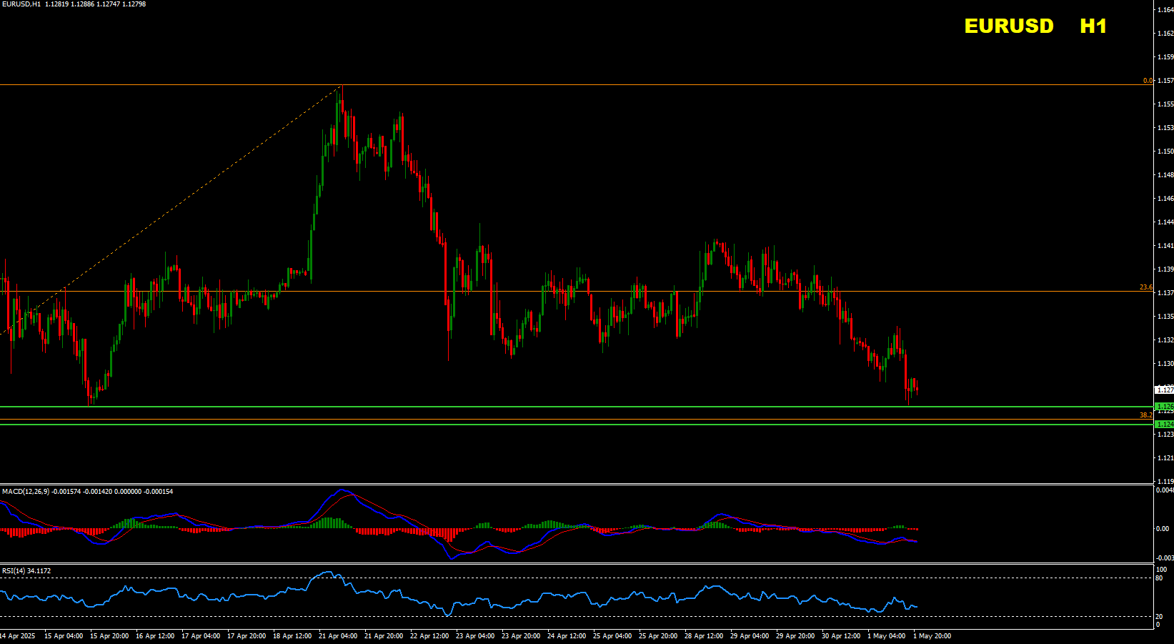Screen dimensions: 1174x644
Task: Click the 21 Apr 04:00 time label
Action: click(x=338, y=636)
